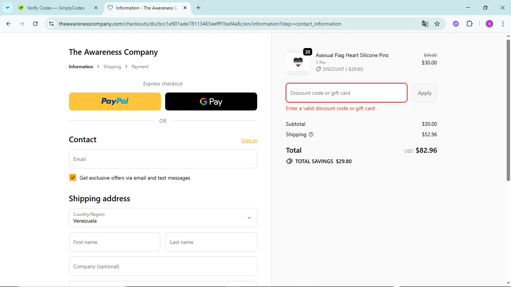Close the Information Awareness Company tab
The image size is (511, 287).
185,8
